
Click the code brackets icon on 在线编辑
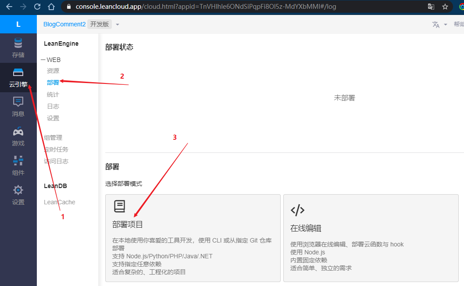pos(297,210)
